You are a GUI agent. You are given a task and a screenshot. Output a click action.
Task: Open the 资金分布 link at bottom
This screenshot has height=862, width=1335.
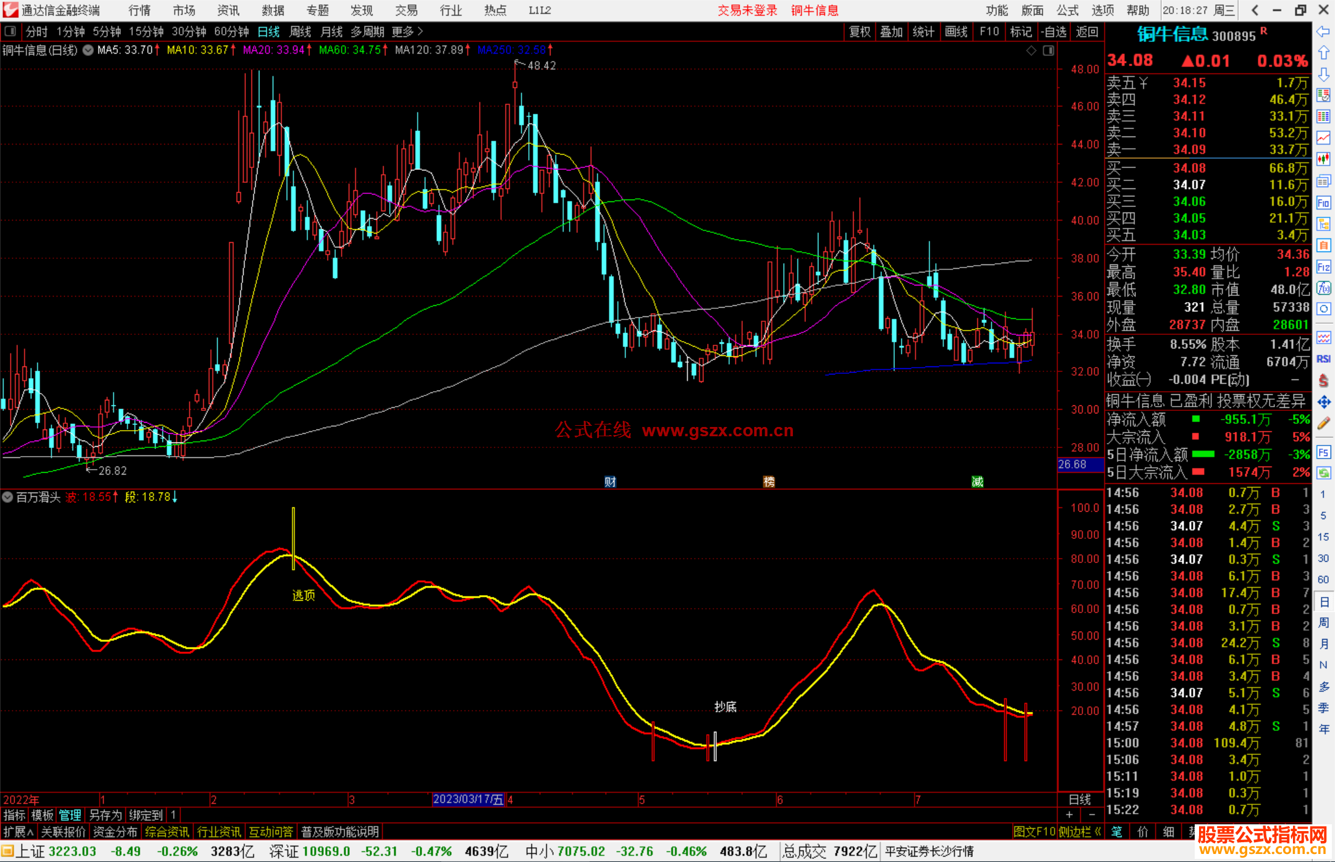(x=115, y=832)
